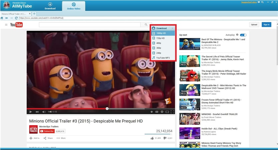Focus the YouTube search box

pos(90,25)
